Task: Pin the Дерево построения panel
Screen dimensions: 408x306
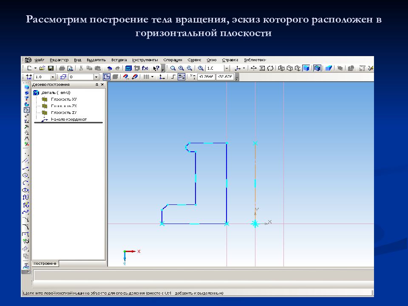Action: click(x=97, y=85)
